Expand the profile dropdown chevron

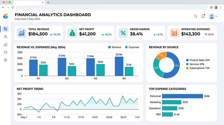coord(216,16)
